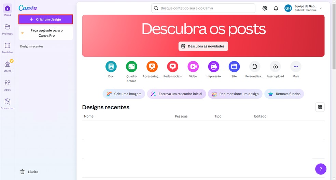Screen dimensions: 336x180
Task: Select Escreva um rascunho inicial chip
Action: click(x=176, y=94)
